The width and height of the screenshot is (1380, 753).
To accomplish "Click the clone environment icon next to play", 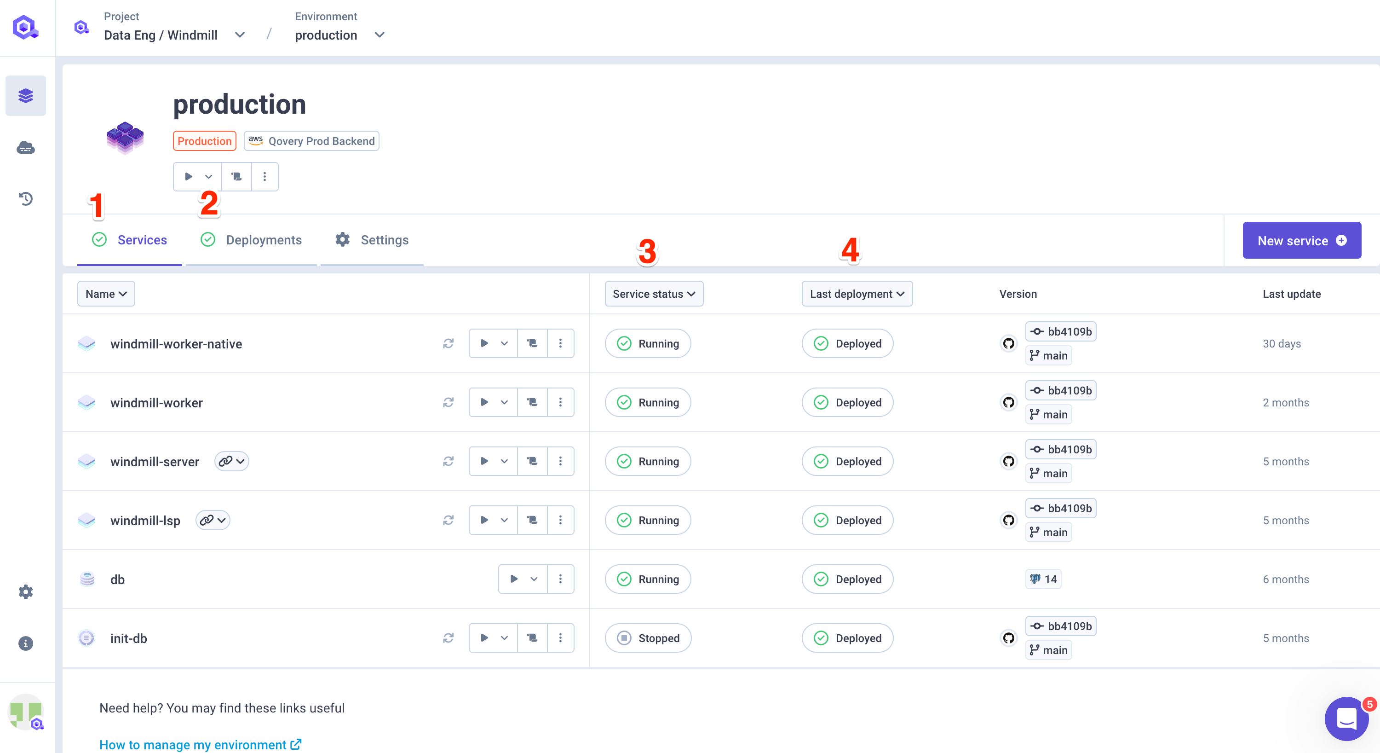I will coord(236,176).
